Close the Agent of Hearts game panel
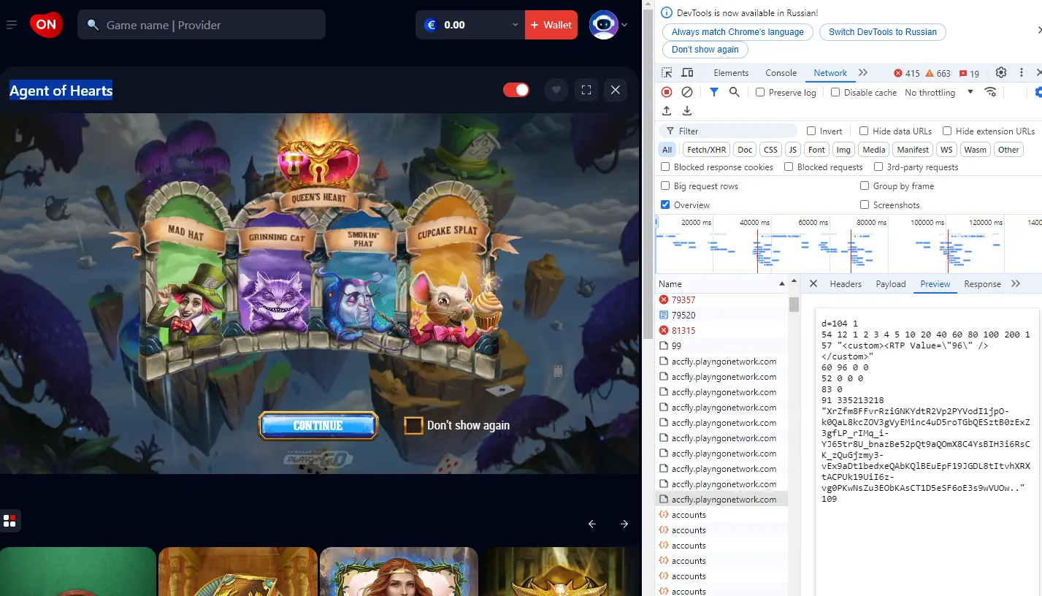This screenshot has height=596, width=1042. click(x=616, y=90)
